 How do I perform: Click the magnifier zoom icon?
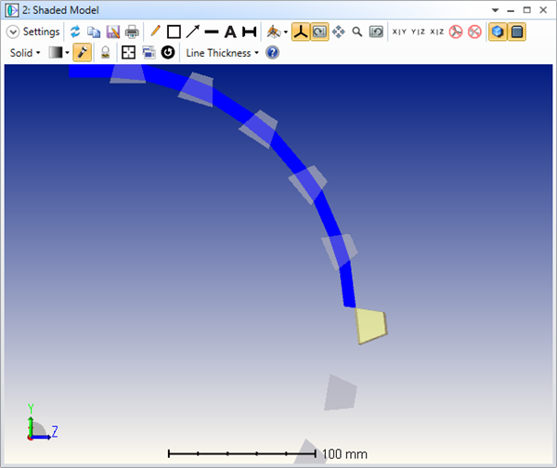356,32
